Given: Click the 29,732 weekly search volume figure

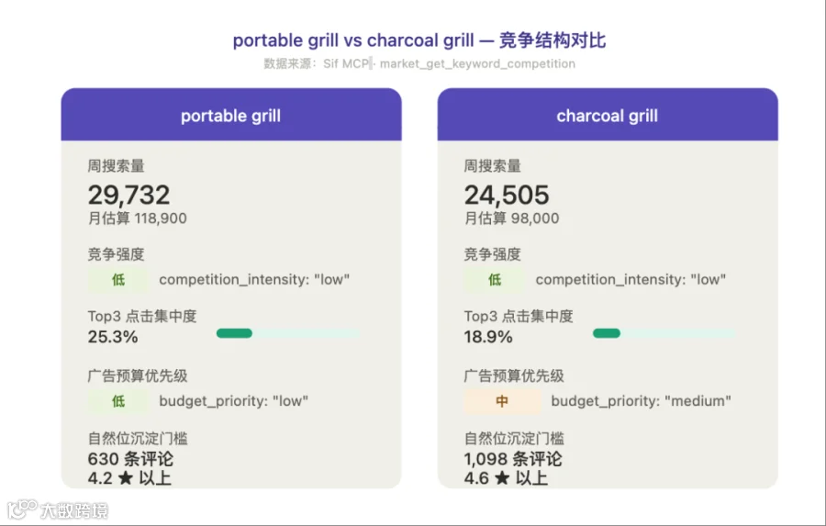Looking at the screenshot, I should (129, 195).
